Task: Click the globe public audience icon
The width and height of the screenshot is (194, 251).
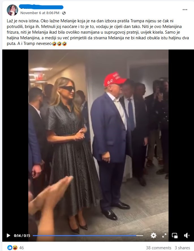Action: [64, 13]
